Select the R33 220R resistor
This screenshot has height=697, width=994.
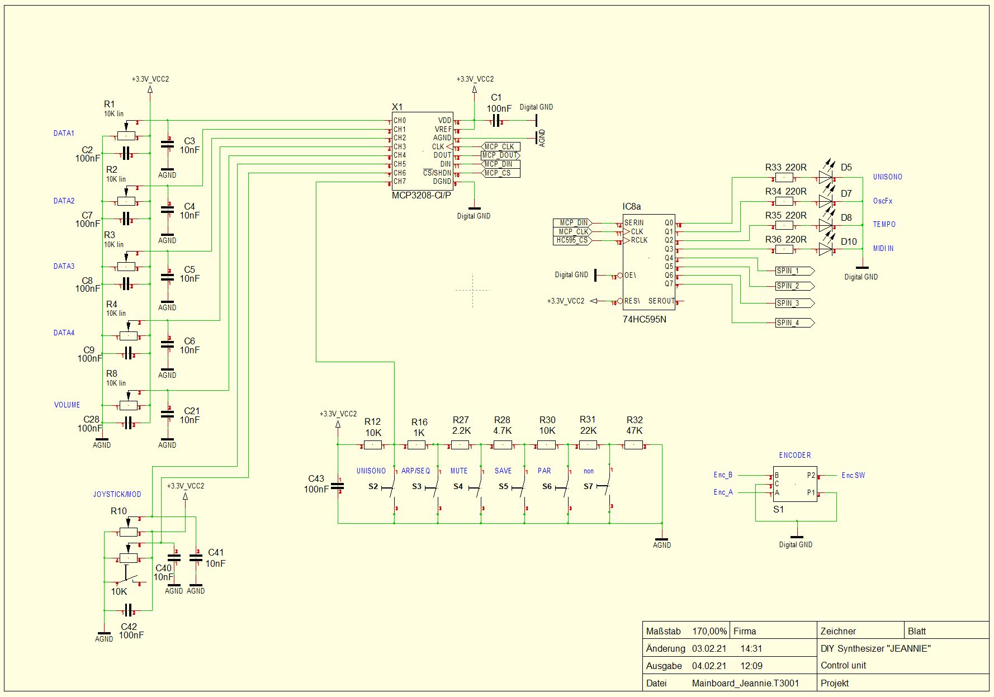tap(784, 179)
